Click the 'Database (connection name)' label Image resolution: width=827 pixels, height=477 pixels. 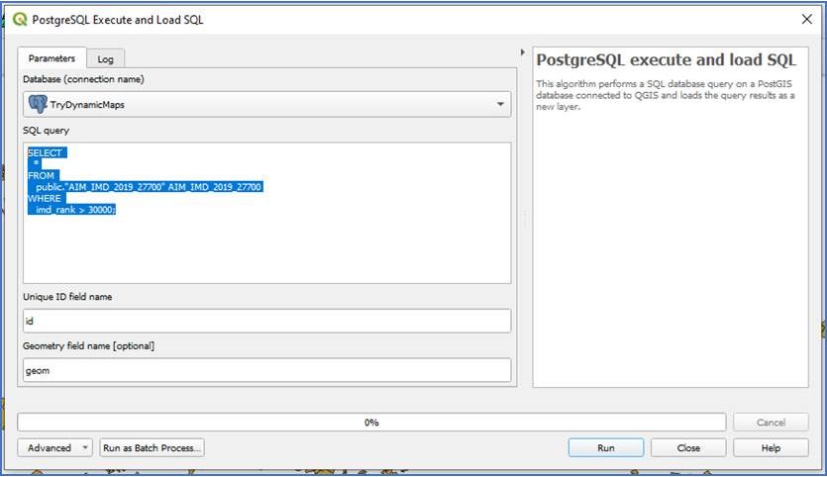(83, 79)
